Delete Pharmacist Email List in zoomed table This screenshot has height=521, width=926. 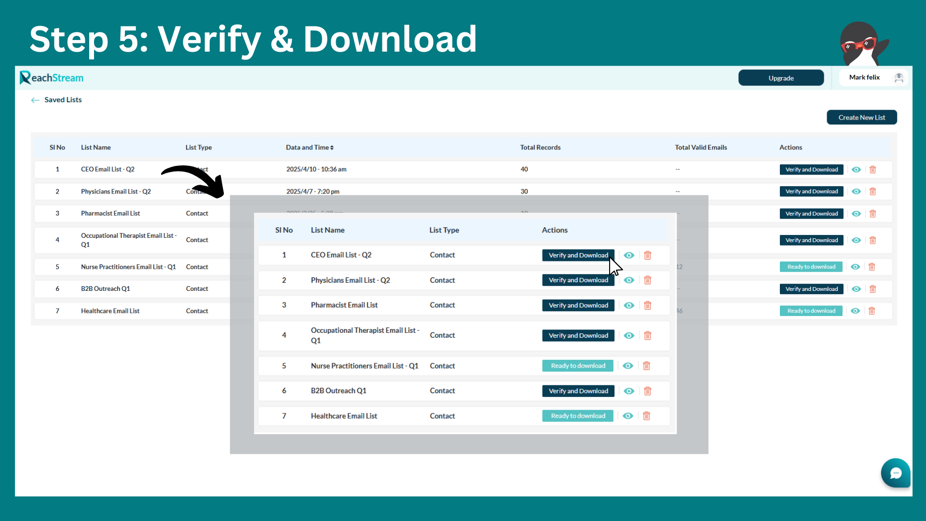(648, 305)
